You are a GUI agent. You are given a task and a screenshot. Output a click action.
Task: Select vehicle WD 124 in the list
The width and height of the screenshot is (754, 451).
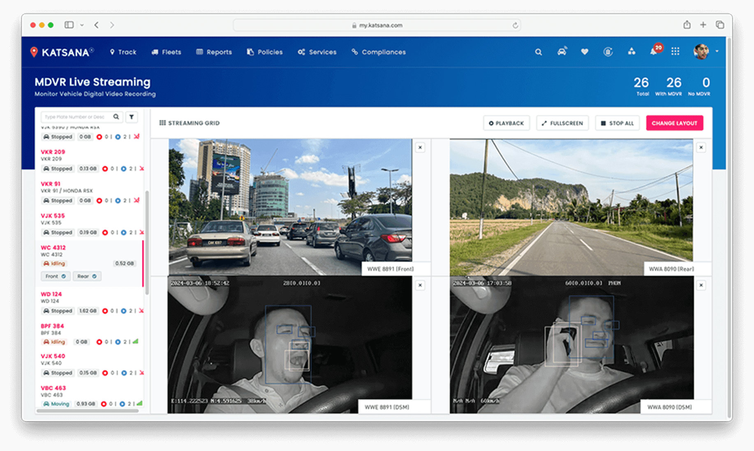coord(51,294)
